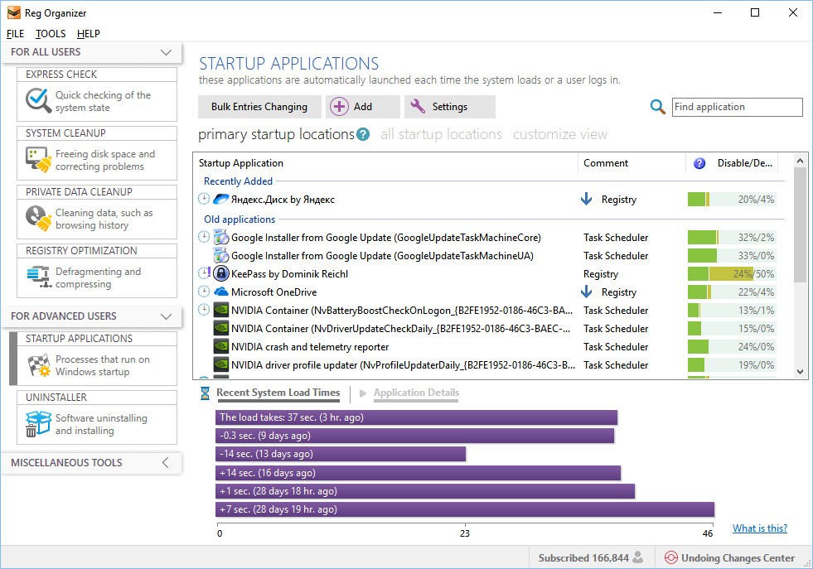The width and height of the screenshot is (813, 569).
Task: Open Private Data Cleanup icon
Action: coord(38,219)
